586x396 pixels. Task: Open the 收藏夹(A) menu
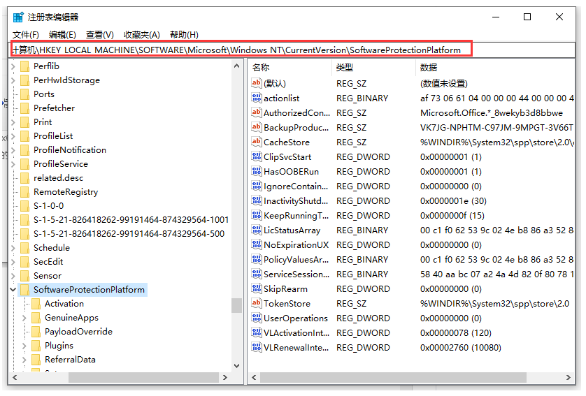click(142, 35)
